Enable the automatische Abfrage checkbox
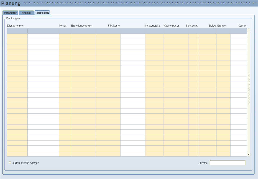258x179 pixels. (10, 163)
